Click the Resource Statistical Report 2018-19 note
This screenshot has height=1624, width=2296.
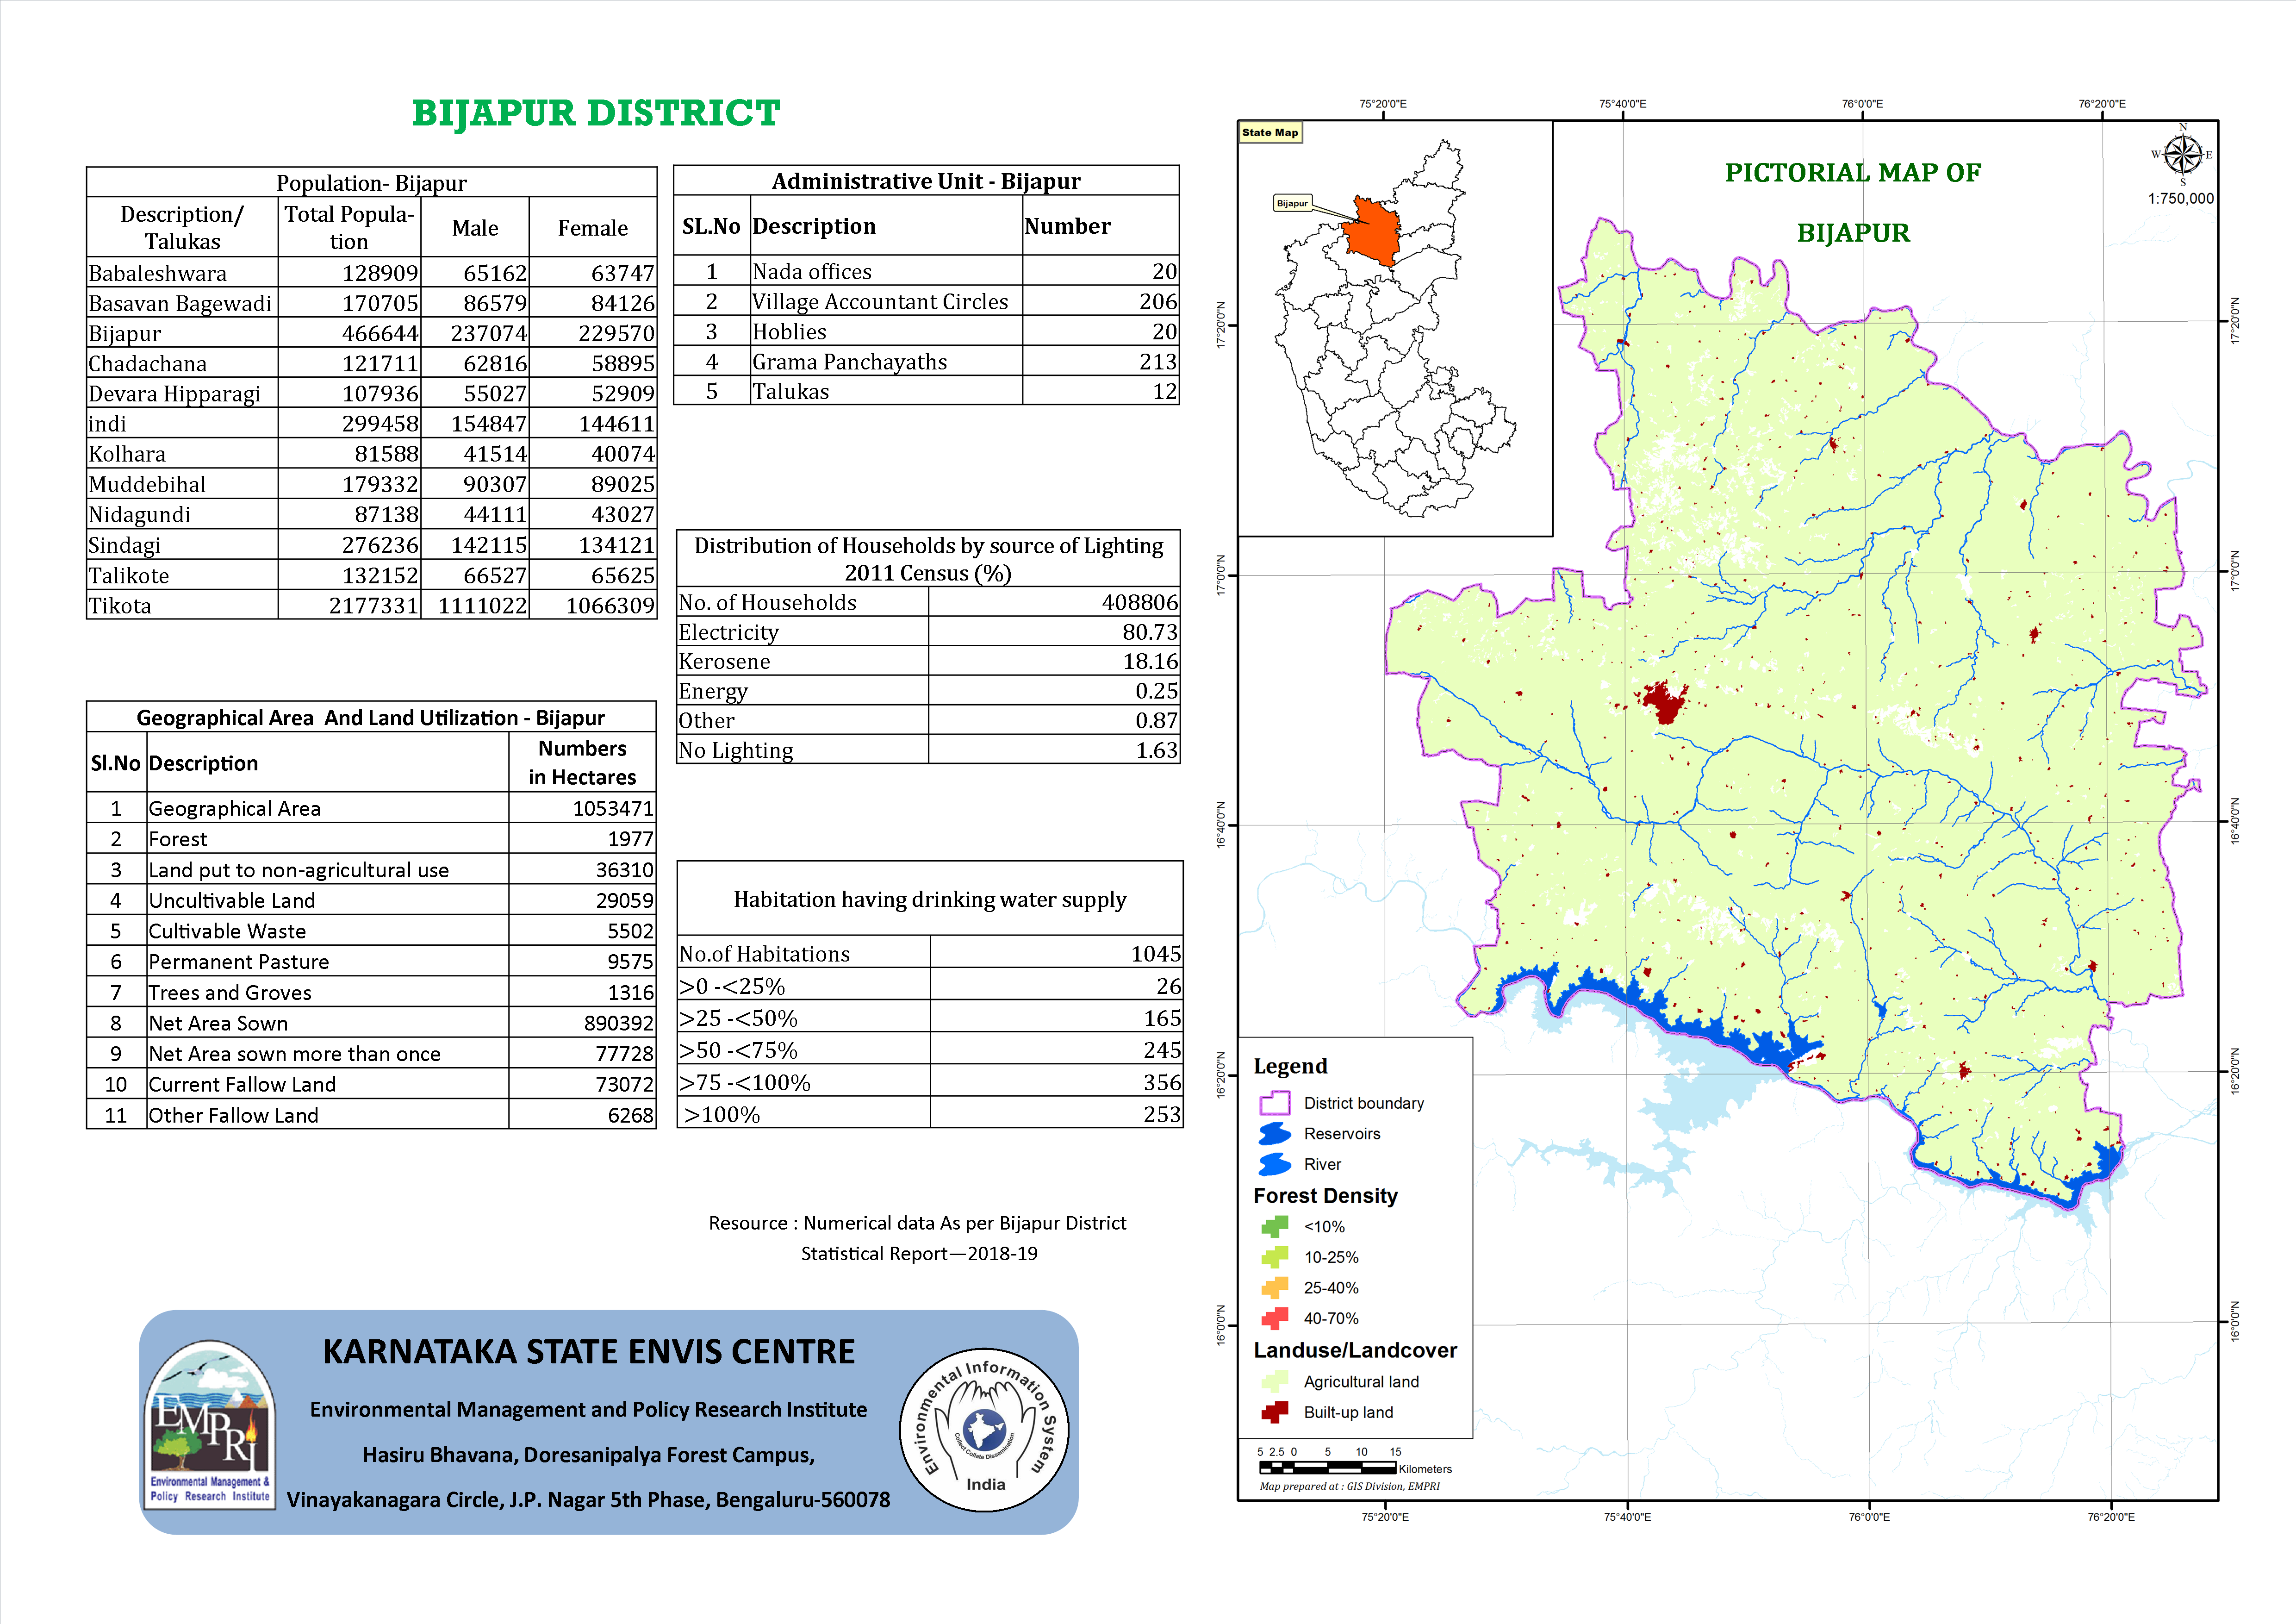(918, 1238)
